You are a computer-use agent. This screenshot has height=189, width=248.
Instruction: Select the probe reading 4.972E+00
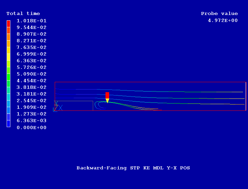coord(223,21)
